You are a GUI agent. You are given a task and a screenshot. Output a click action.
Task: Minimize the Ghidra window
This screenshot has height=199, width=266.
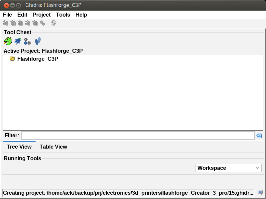pos(12,5)
